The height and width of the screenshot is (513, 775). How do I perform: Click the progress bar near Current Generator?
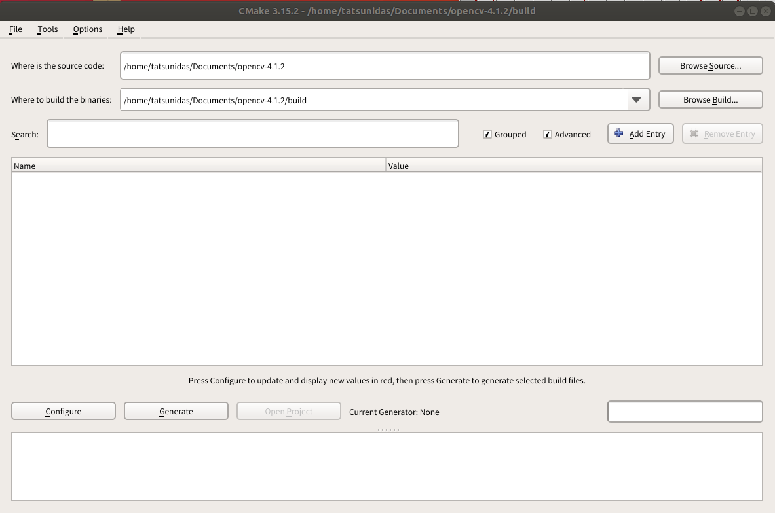coord(685,412)
